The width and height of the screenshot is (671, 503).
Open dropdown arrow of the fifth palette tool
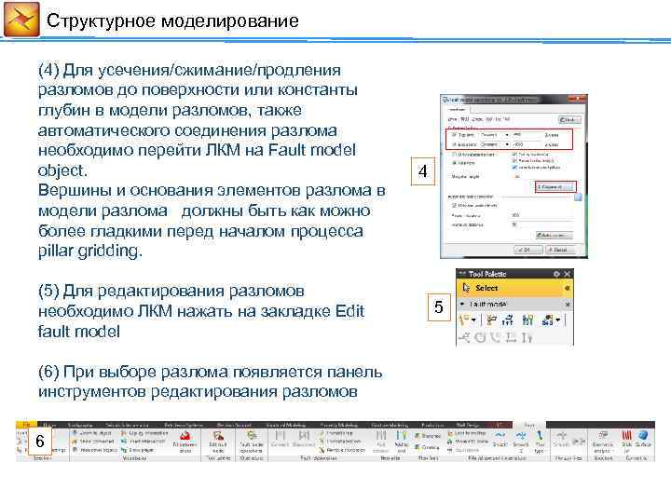(x=557, y=319)
